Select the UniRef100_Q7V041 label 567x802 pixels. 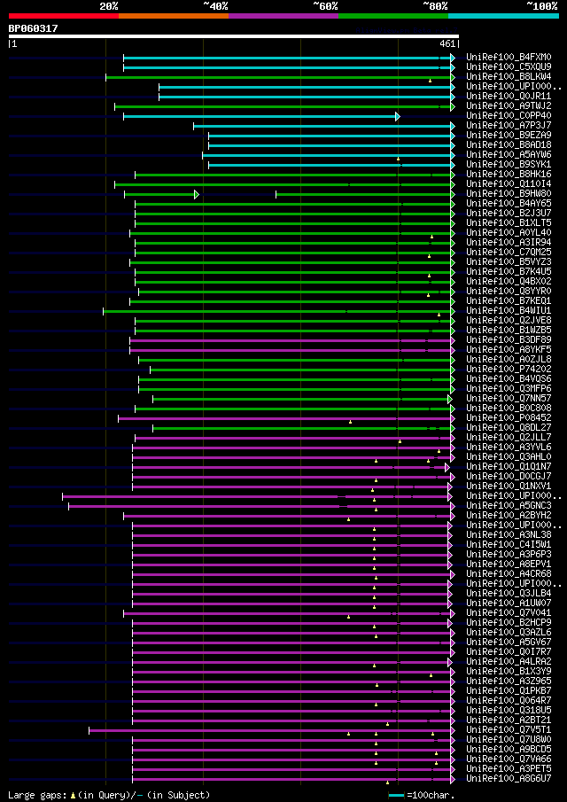pyautogui.click(x=509, y=612)
